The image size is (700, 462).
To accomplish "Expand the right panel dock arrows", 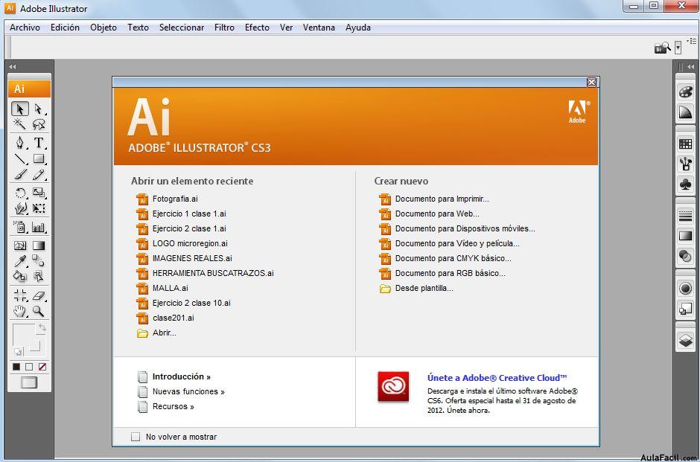I will (690, 67).
